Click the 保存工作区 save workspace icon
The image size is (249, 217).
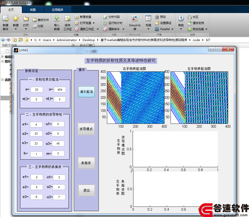tap(67, 18)
